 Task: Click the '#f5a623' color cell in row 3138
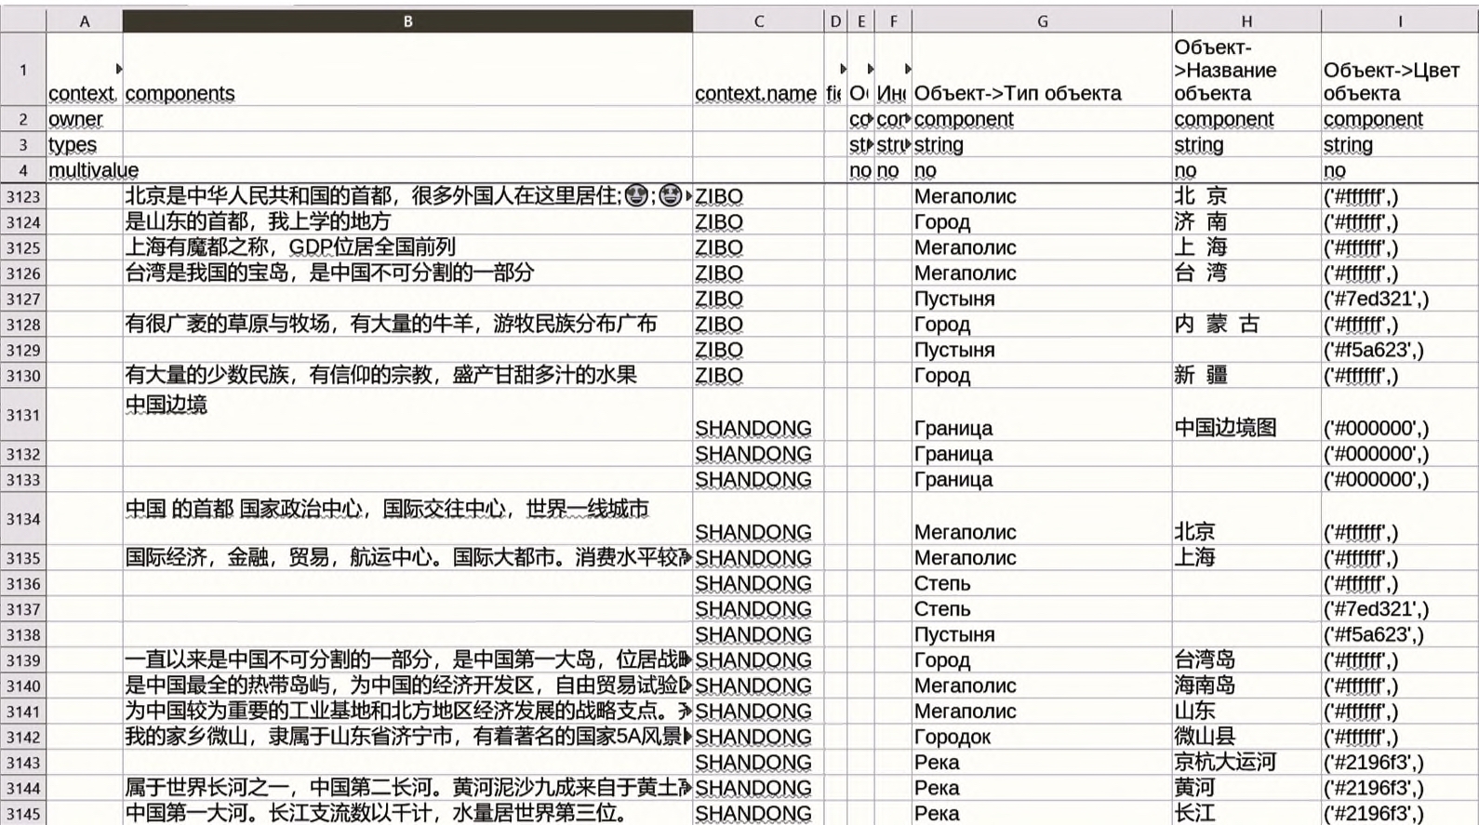point(1398,634)
